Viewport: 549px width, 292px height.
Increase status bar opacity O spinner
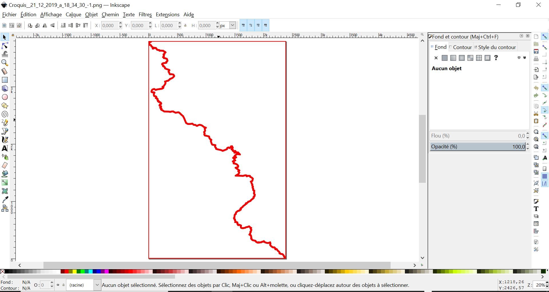[x=52, y=283]
